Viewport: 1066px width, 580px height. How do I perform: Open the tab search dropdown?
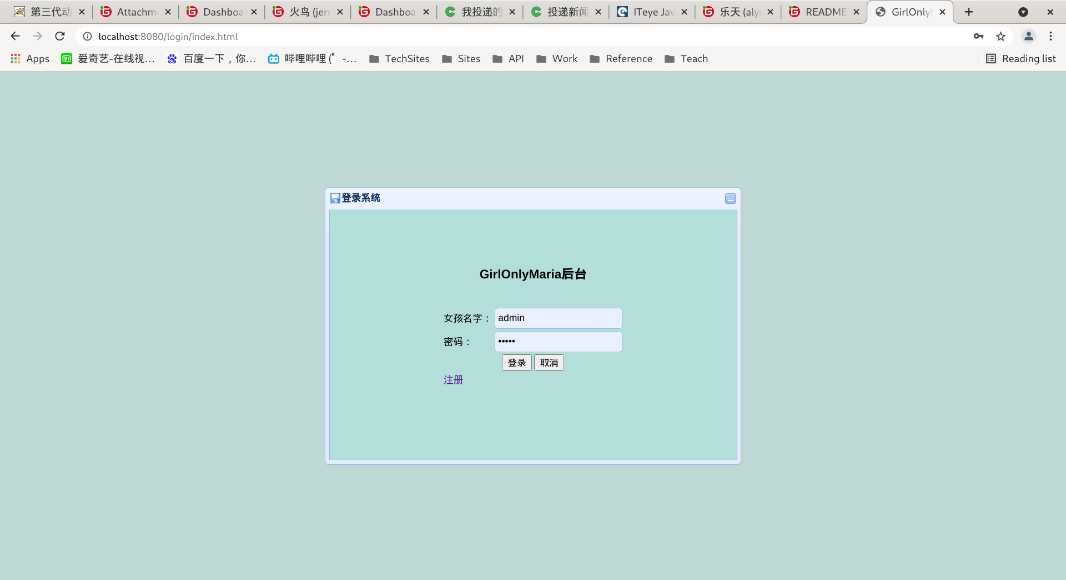pos(1023,12)
